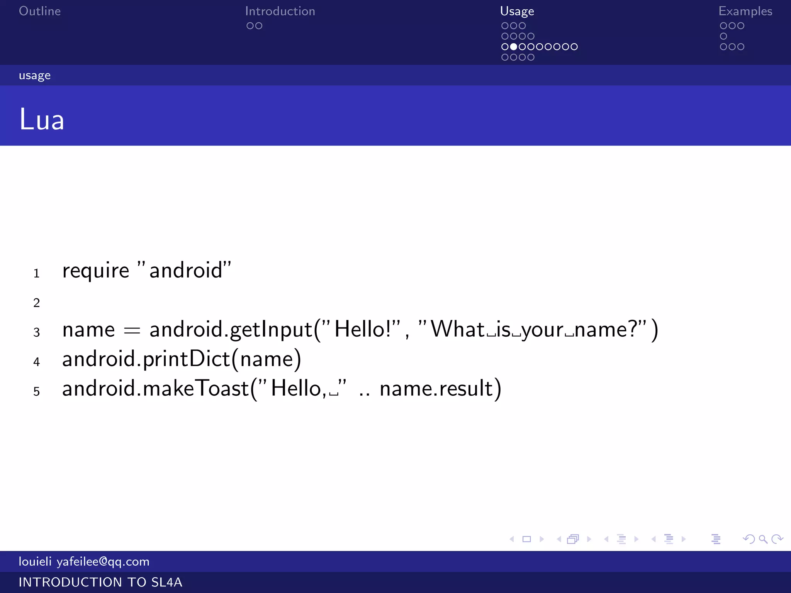Open the Introduction section in header

[280, 11]
